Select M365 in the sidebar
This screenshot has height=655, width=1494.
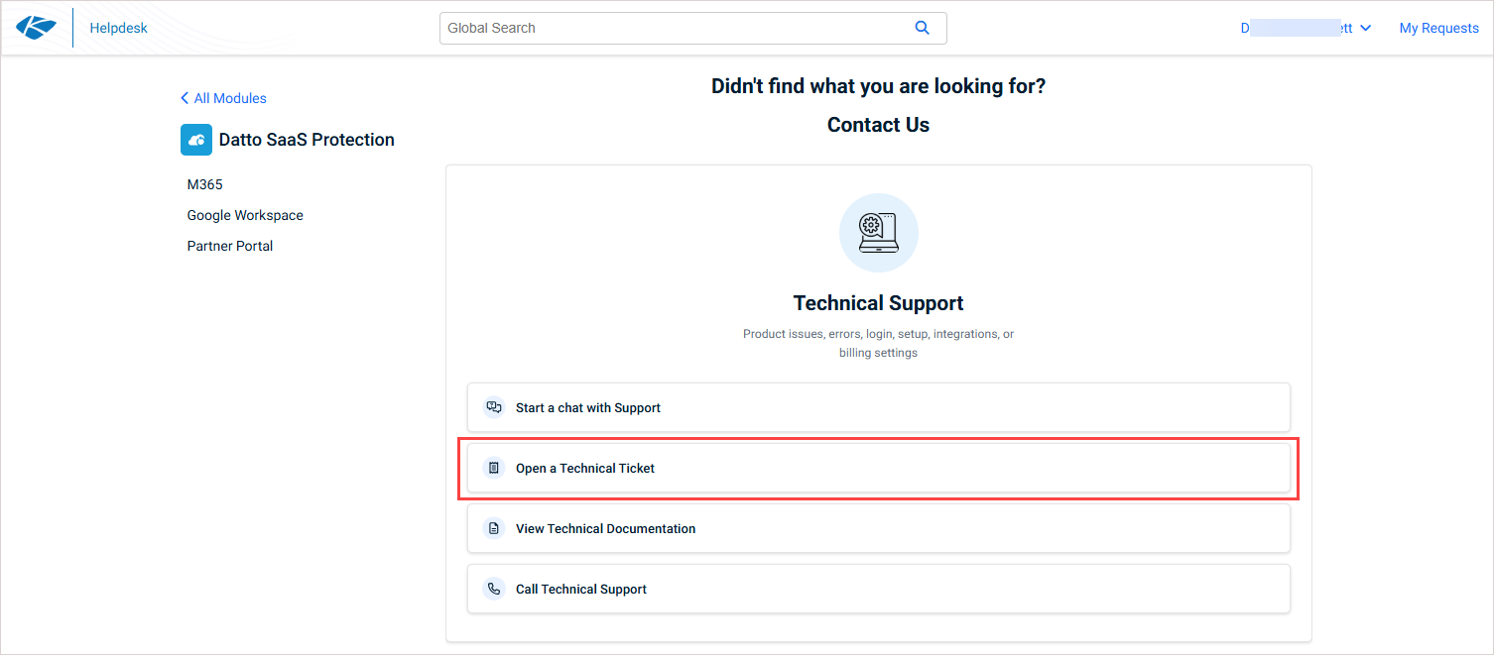tap(205, 184)
